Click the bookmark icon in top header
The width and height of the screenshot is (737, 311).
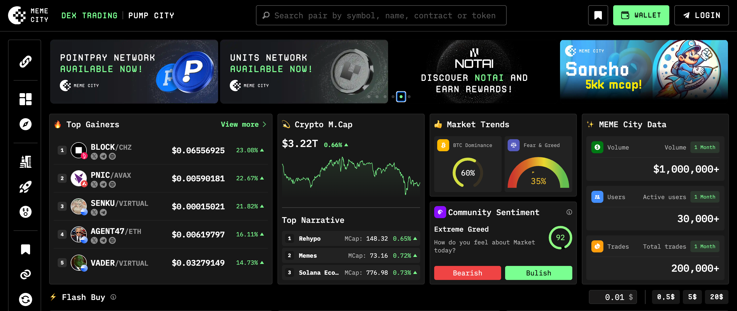pos(598,15)
